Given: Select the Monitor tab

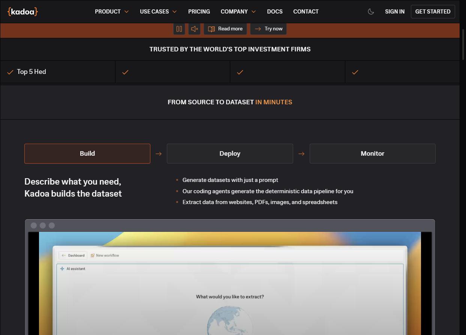Looking at the screenshot, I should pos(372,153).
